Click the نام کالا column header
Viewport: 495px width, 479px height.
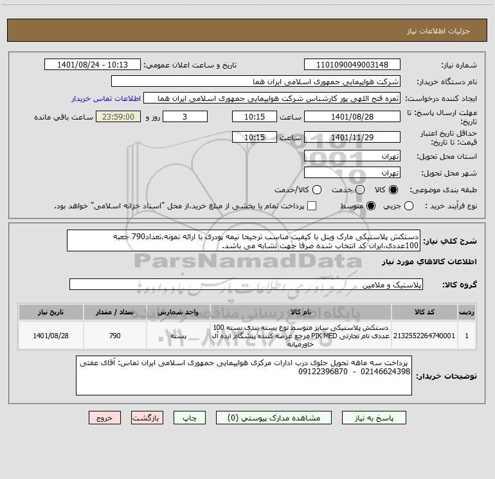click(301, 312)
